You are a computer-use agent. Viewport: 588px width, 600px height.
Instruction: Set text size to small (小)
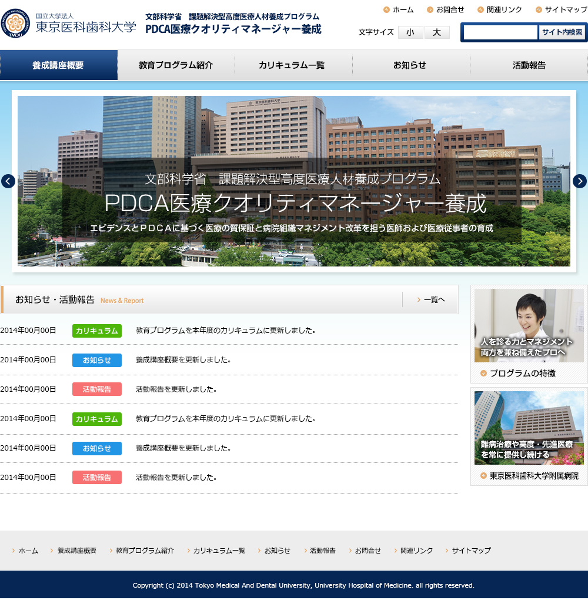(410, 32)
